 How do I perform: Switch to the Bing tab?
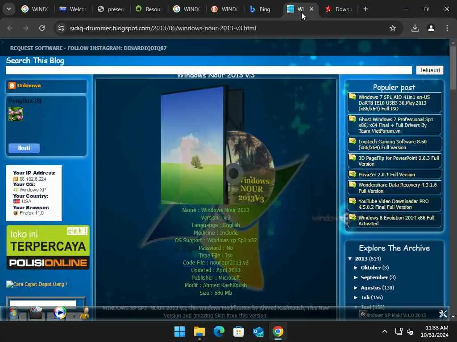260,9
